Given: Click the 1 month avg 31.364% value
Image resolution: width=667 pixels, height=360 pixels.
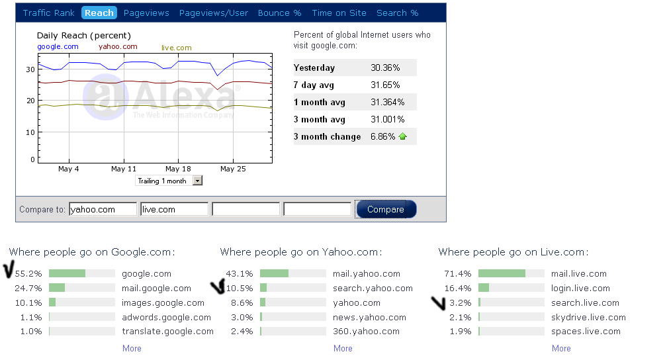Looking at the screenshot, I should pos(388,102).
